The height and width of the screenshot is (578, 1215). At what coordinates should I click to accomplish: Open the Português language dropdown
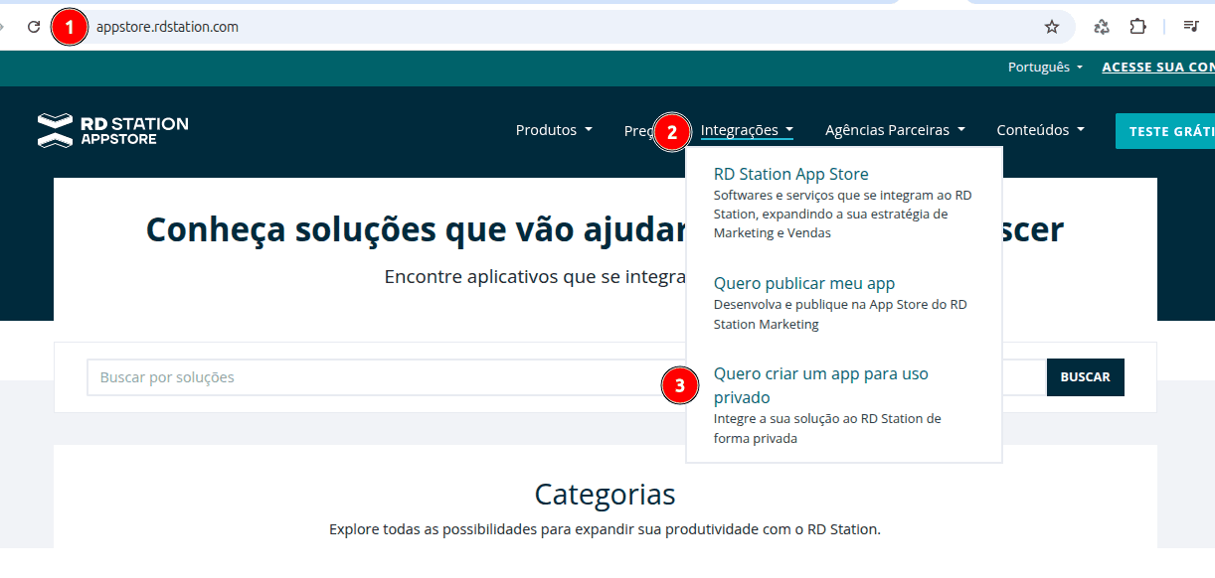pos(1045,68)
